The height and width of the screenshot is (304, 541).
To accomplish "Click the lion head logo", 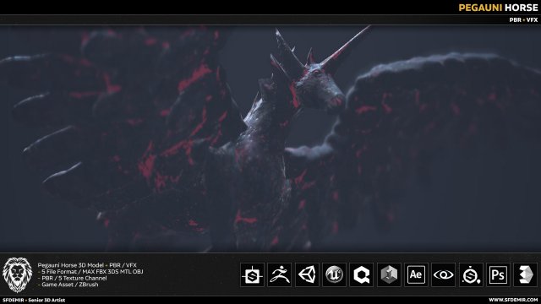I will pos(17,275).
